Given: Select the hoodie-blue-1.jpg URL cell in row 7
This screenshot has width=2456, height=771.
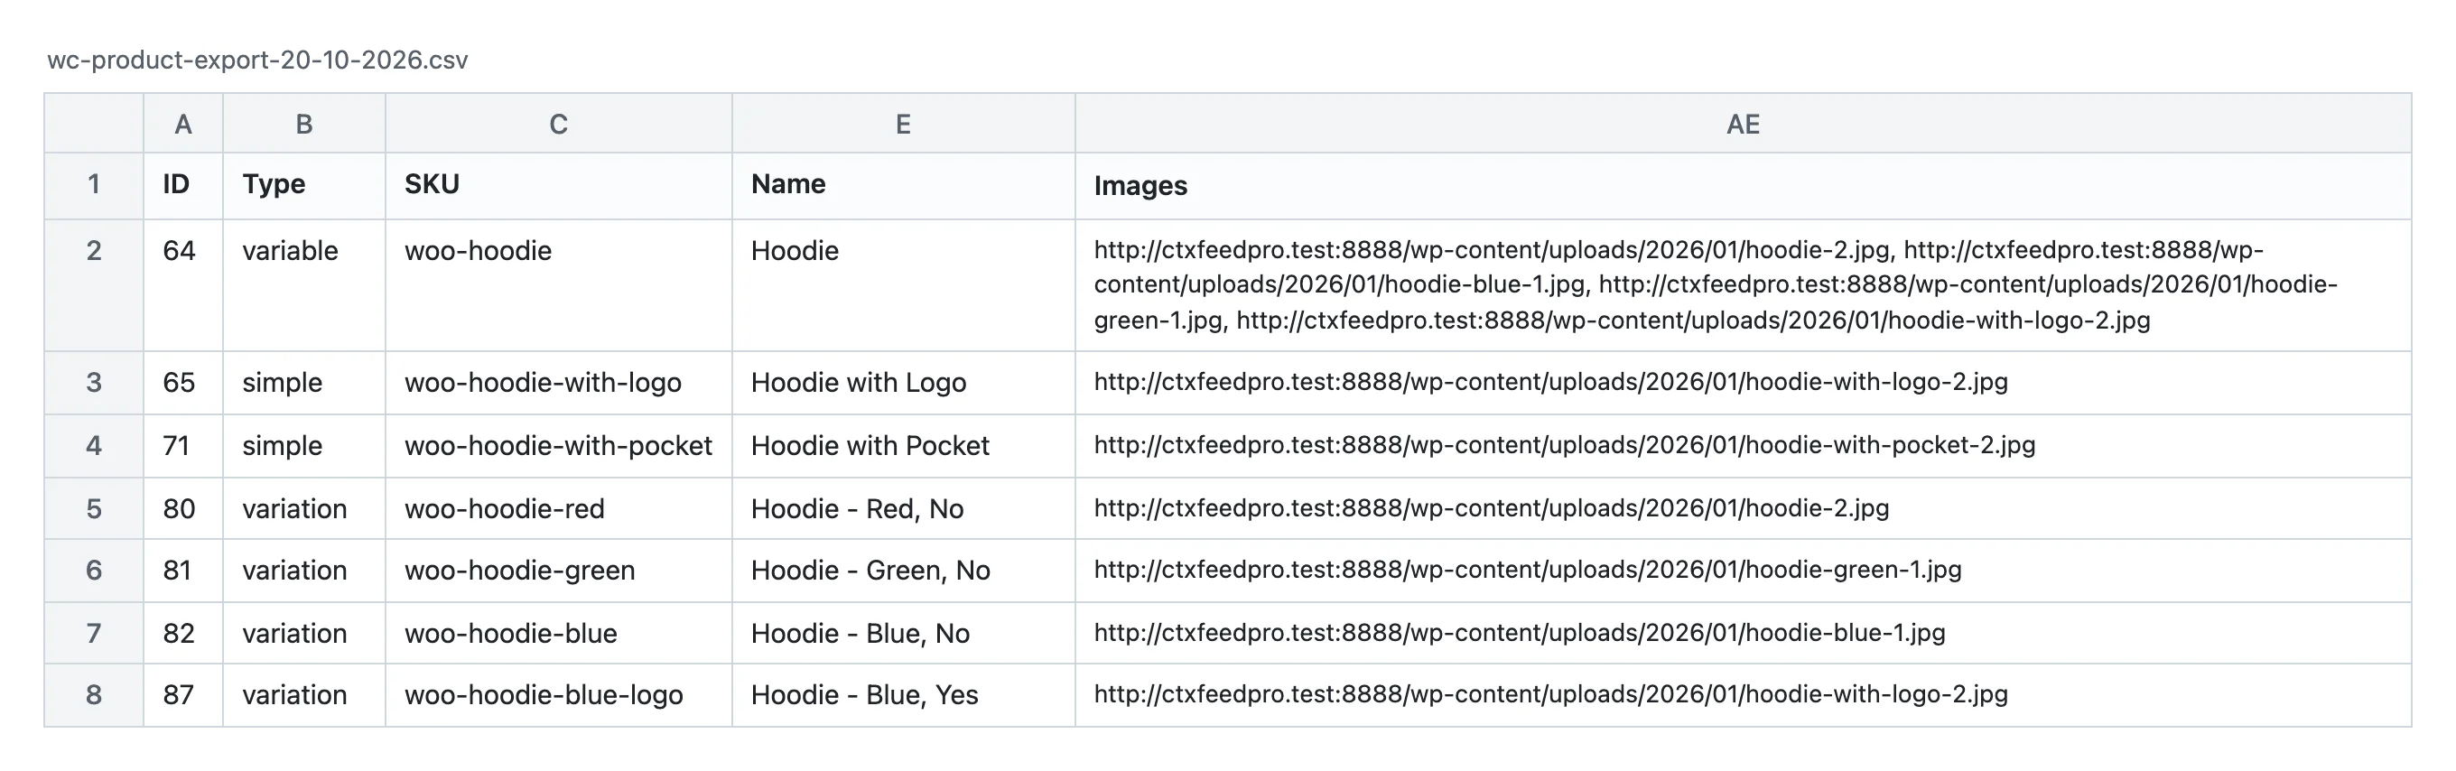Looking at the screenshot, I should 1743,633.
